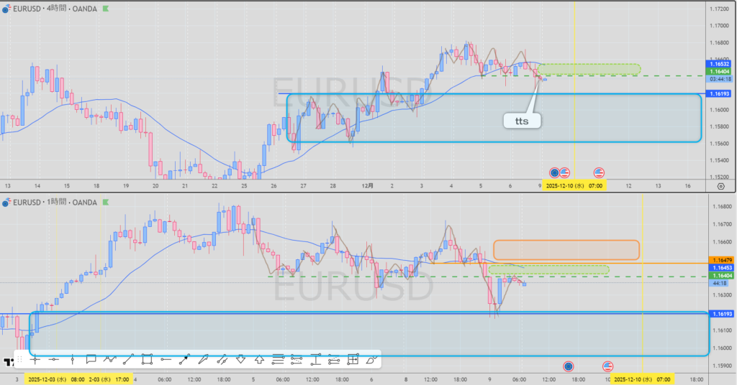This screenshot has height=385, width=737.
Task: Select the rectangle drawing tool
Action: click(147, 359)
